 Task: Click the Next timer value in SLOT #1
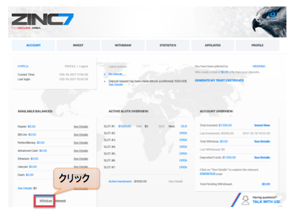184,126
